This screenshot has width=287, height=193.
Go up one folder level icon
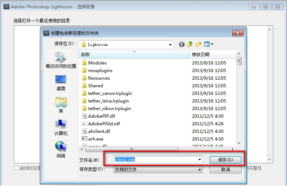(190, 44)
